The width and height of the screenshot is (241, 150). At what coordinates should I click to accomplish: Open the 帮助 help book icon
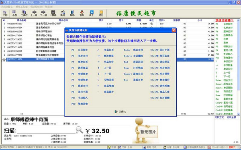[72, 13]
